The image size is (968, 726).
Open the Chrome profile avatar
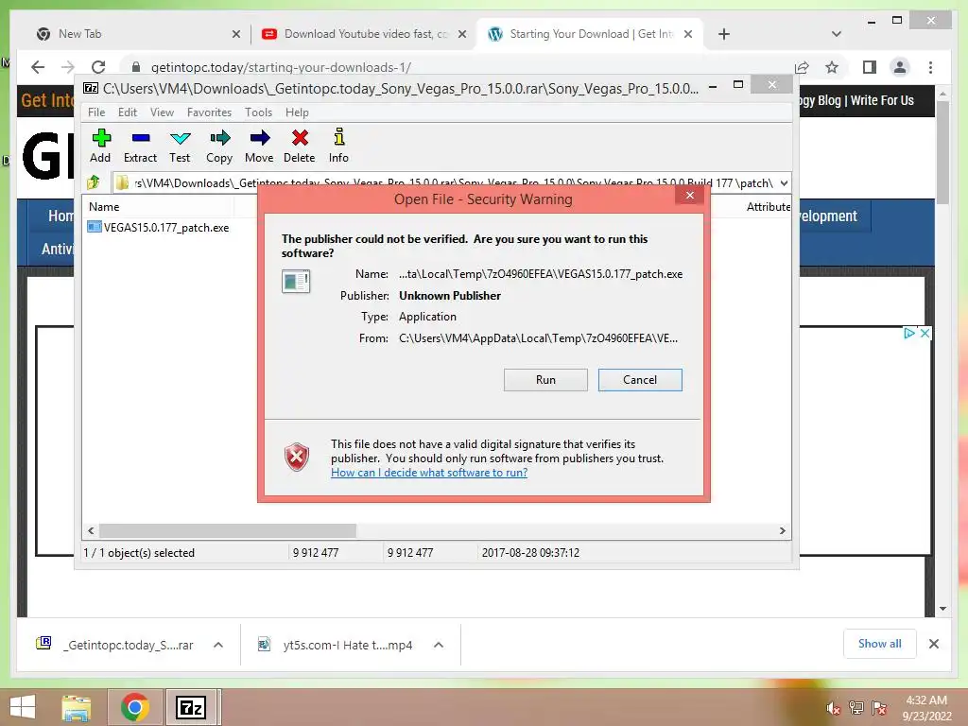point(900,67)
